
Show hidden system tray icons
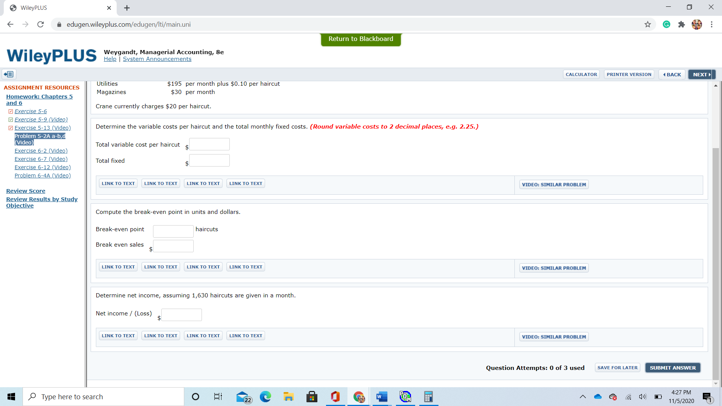pos(582,397)
